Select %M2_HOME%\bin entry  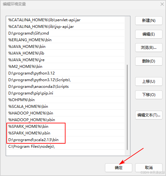(x=66, y=67)
